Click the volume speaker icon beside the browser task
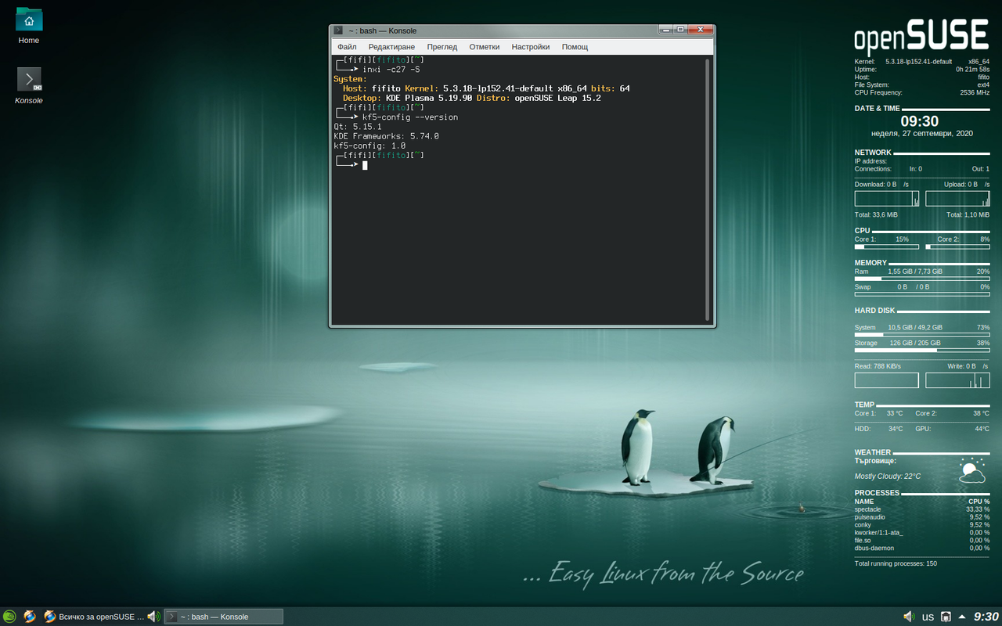Viewport: 1002px width, 626px height. [x=153, y=617]
